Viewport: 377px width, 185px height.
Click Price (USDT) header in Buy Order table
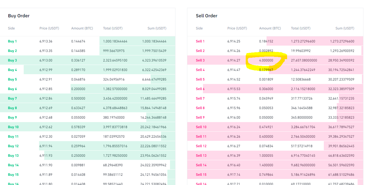(49, 28)
